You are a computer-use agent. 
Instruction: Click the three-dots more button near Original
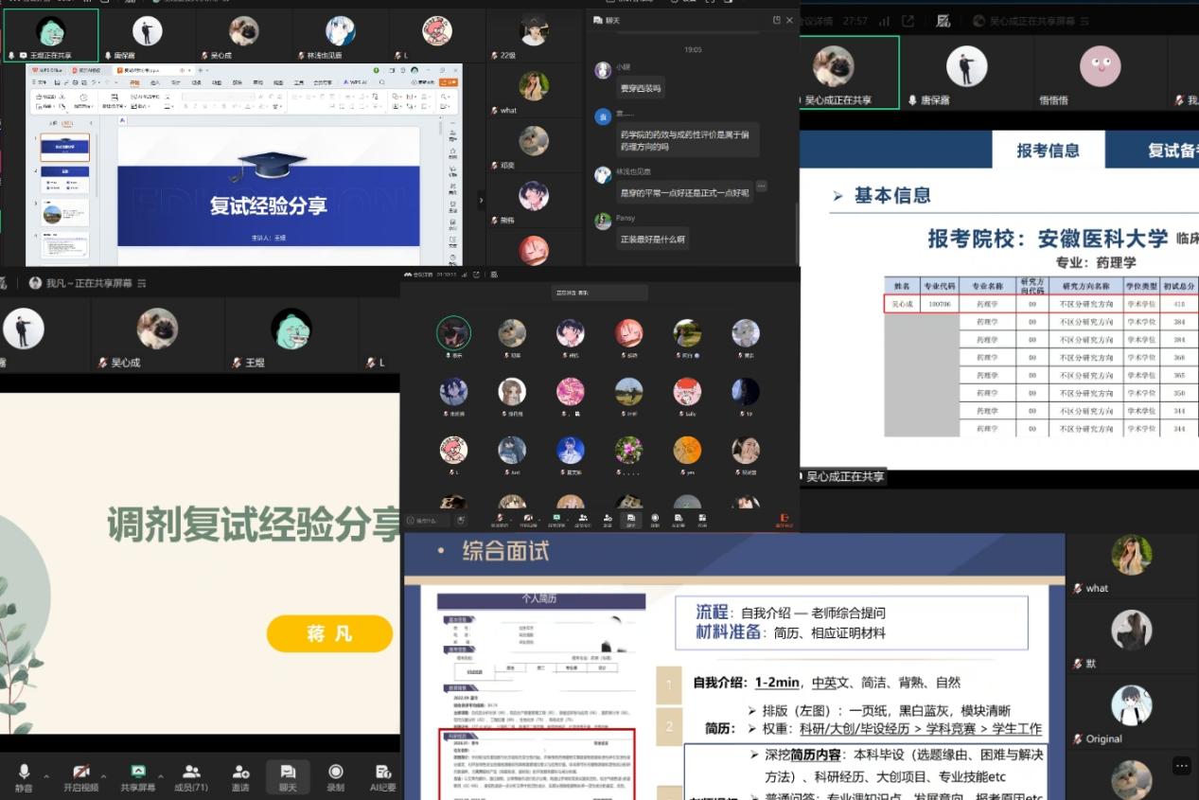1180,765
